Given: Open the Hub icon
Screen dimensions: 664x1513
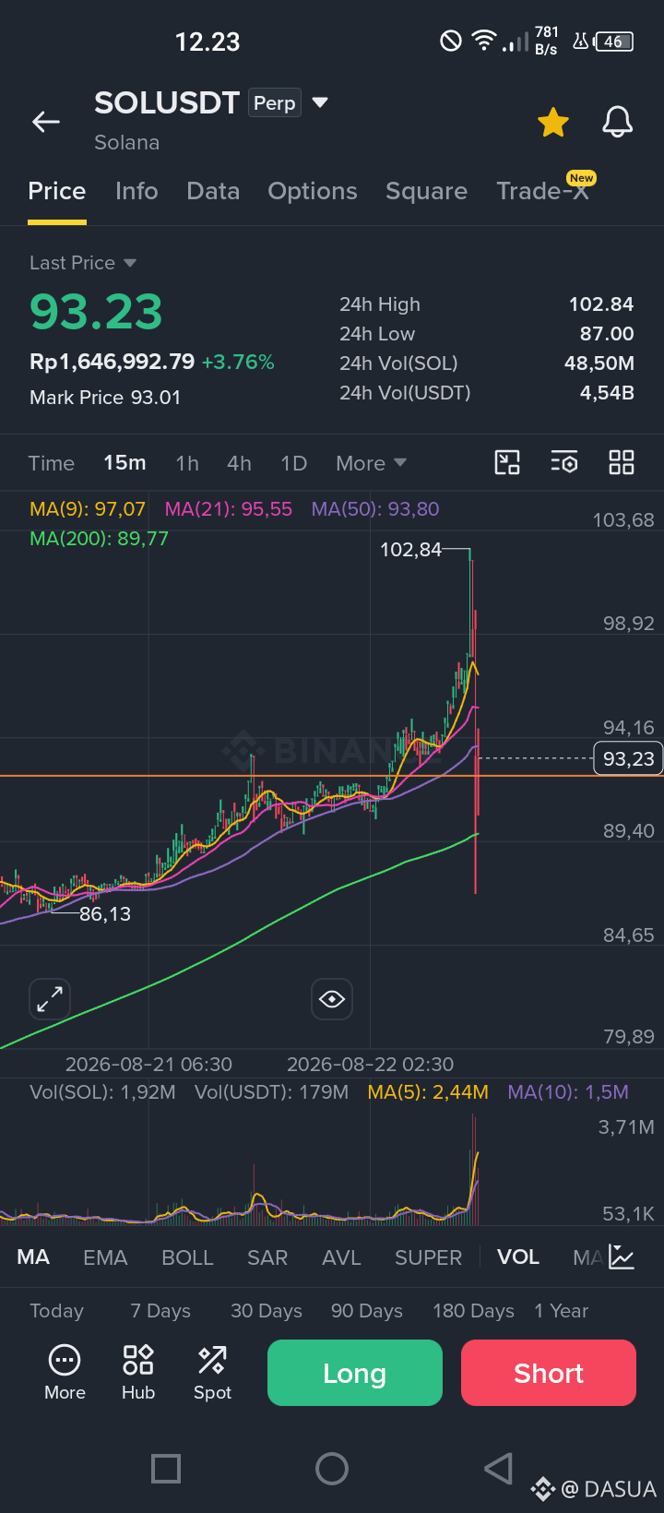Looking at the screenshot, I should 138,1373.
